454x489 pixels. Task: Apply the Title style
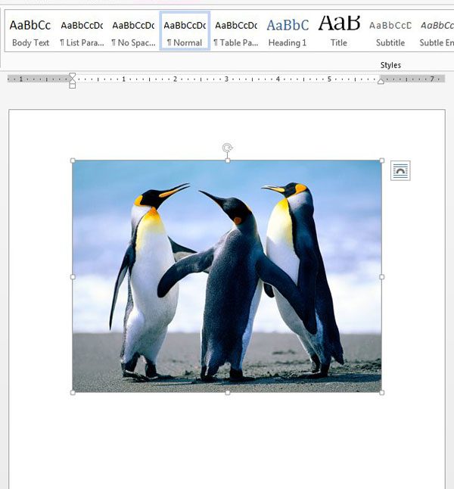339,32
